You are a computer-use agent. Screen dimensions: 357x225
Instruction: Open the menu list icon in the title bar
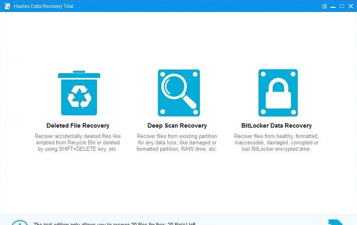pos(324,6)
